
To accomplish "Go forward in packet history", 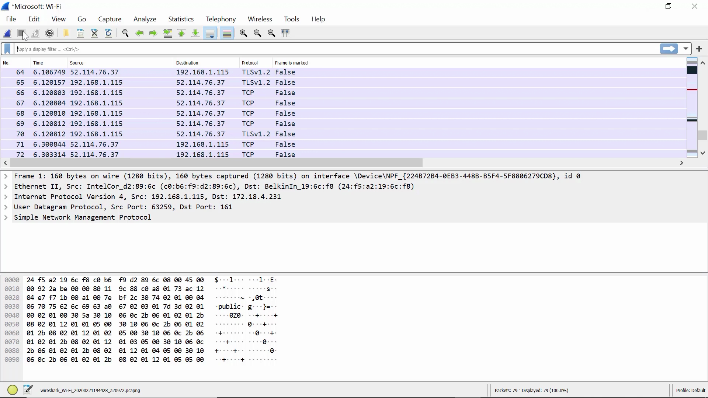I will (x=153, y=33).
